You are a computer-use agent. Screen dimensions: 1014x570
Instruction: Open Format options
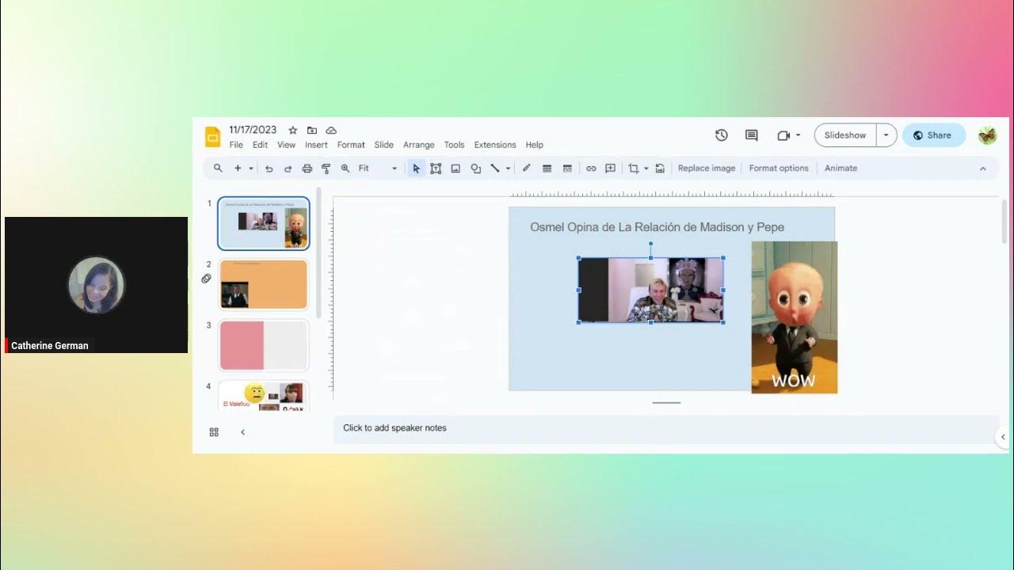pyautogui.click(x=779, y=168)
